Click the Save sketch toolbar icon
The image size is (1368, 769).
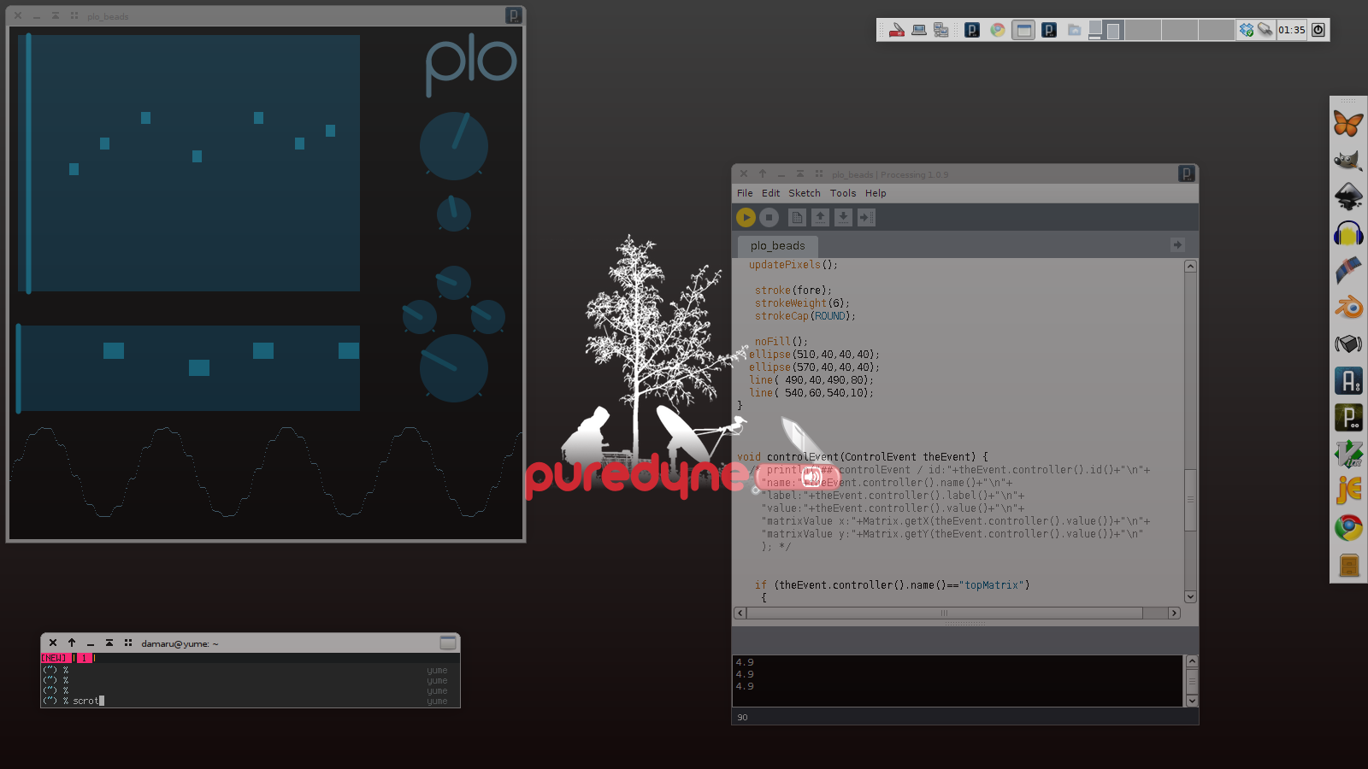tap(843, 217)
